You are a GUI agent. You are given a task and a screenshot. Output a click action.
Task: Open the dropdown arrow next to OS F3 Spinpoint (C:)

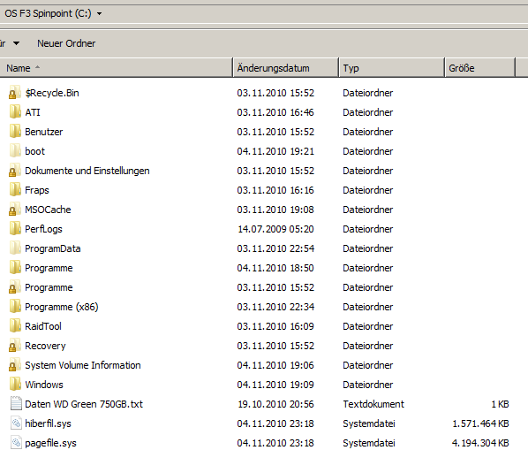coord(99,14)
